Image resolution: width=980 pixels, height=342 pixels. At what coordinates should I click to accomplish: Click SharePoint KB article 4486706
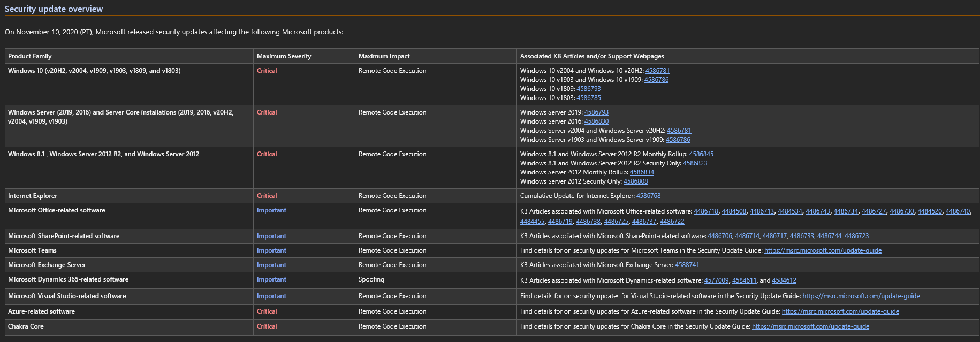pos(720,236)
